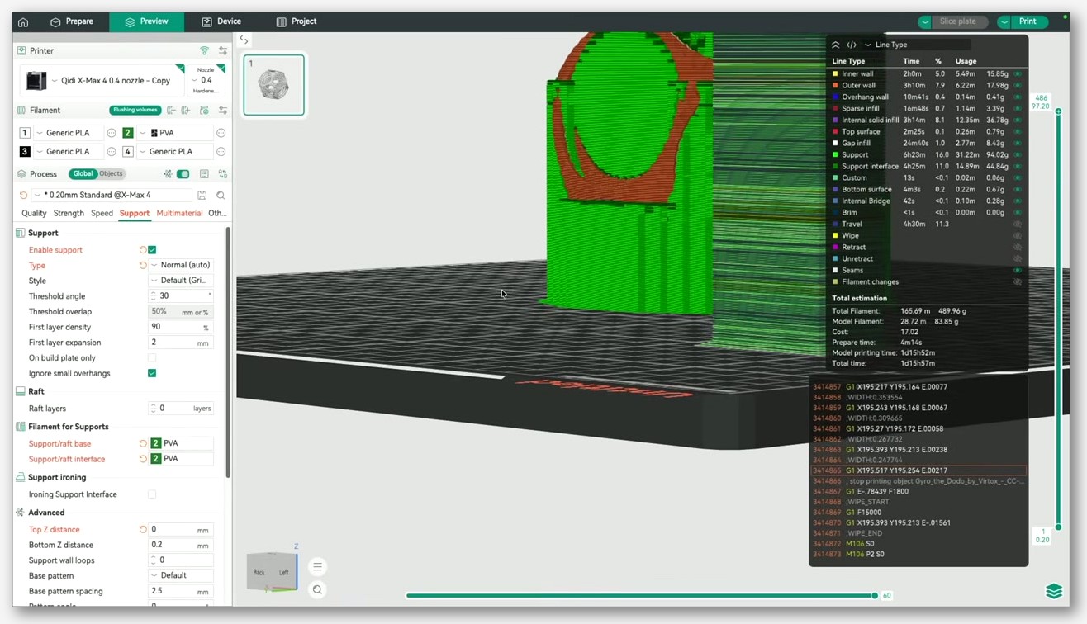
Task: Save the 0.20mm Standard process preset
Action: click(202, 196)
